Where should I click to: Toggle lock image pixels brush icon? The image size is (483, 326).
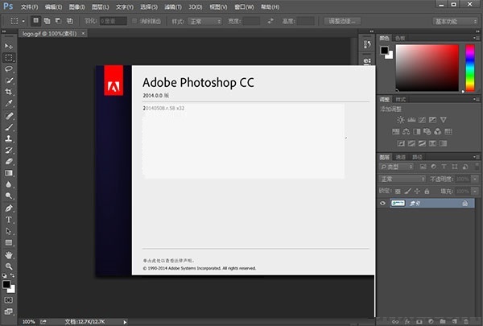407,192
